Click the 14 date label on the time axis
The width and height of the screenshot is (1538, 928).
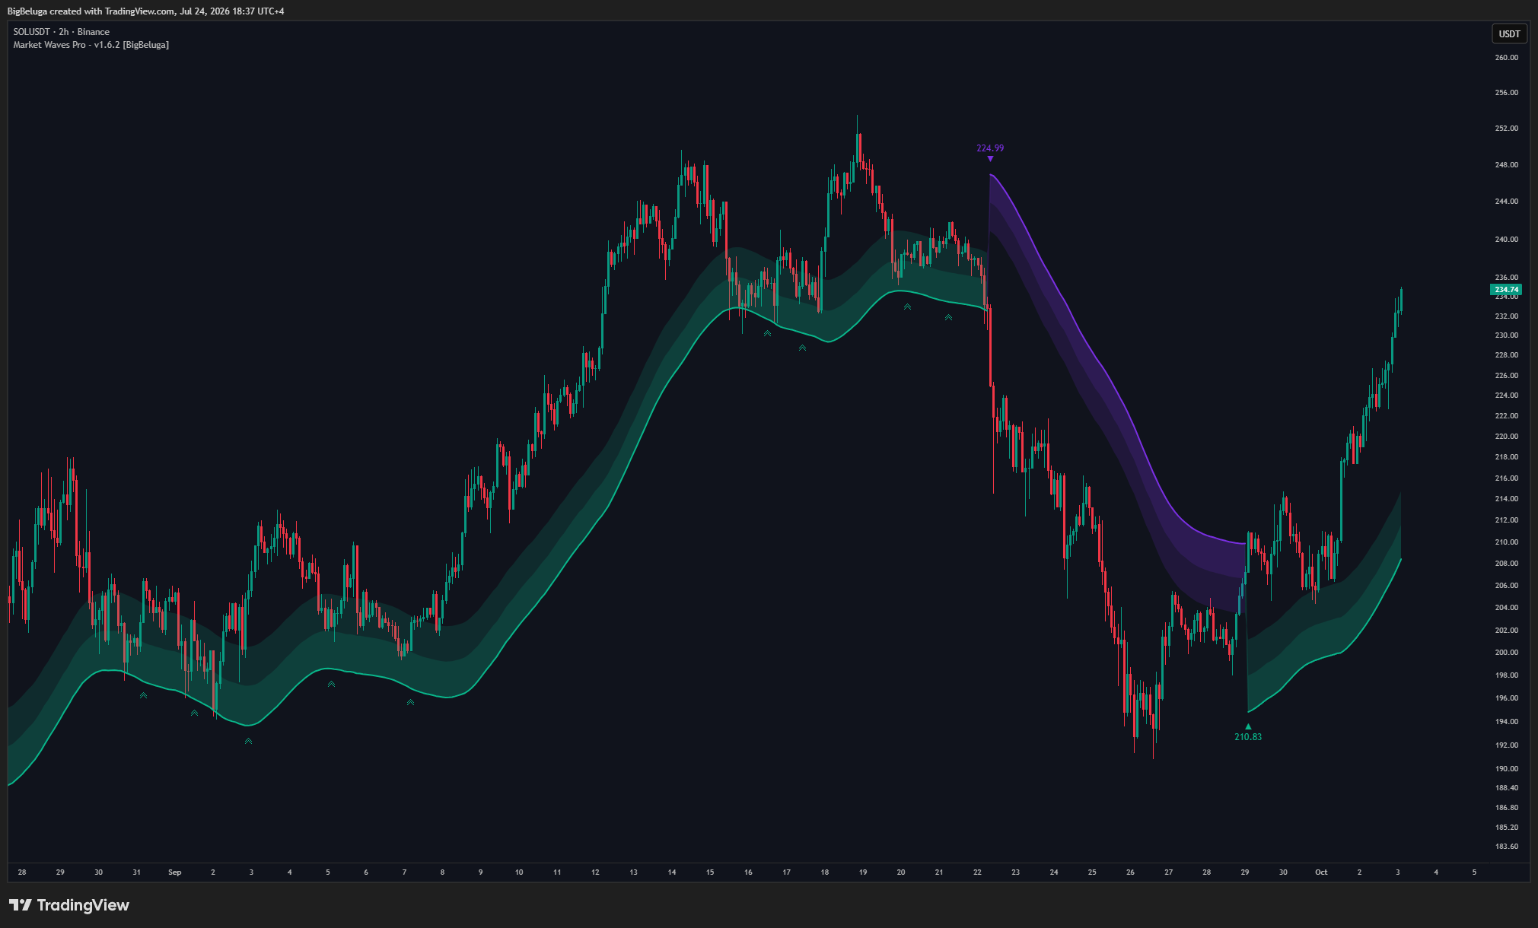click(x=672, y=872)
